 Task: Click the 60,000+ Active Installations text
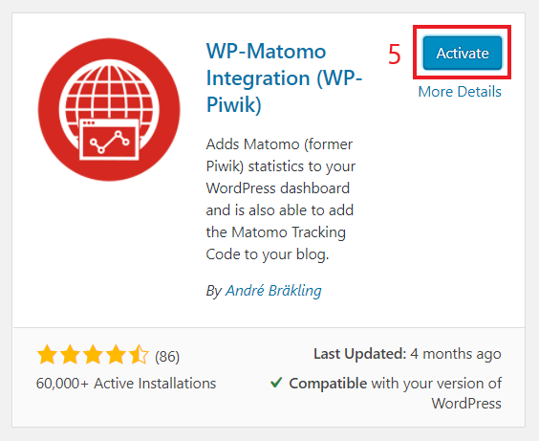[x=126, y=384]
